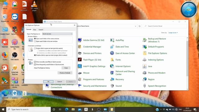
Task: Switch to the View tab
Action: (x=35, y=30)
